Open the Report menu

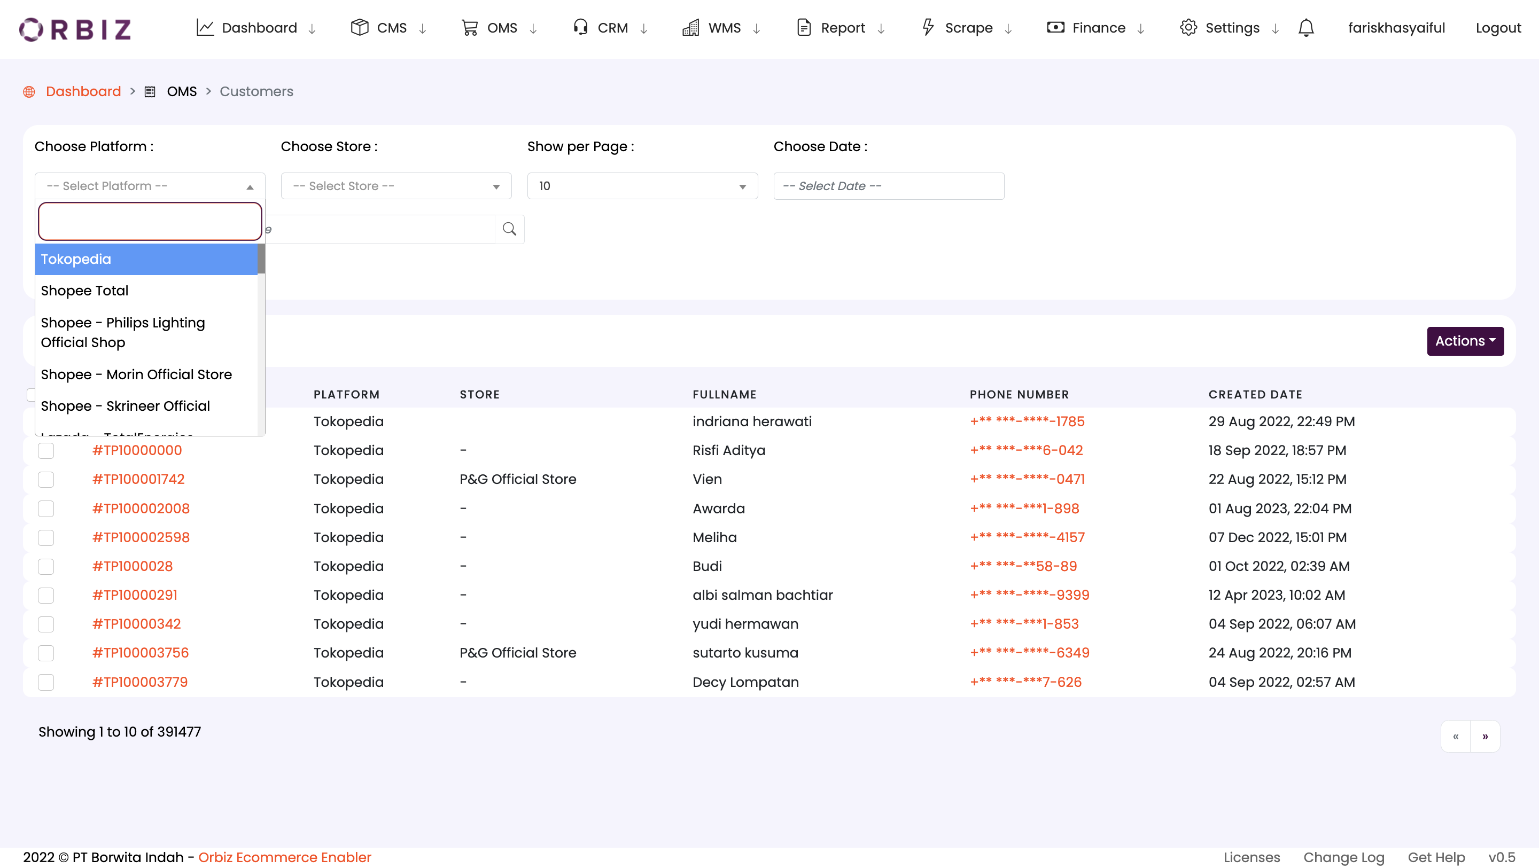(841, 27)
